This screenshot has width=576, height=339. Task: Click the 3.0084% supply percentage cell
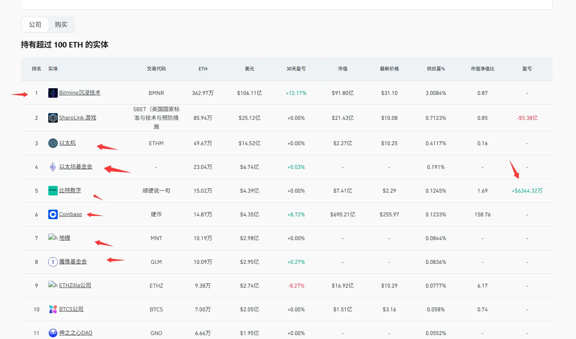[x=436, y=93]
